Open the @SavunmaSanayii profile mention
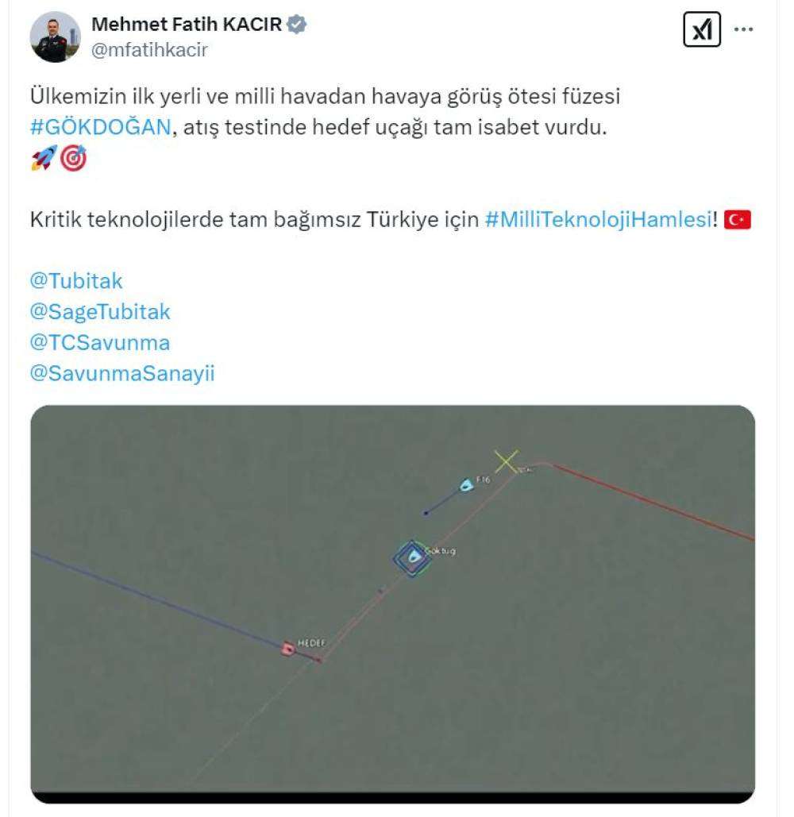Screen dimensions: 794x817 click(x=122, y=373)
